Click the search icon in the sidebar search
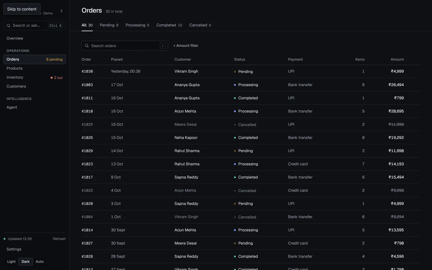The width and height of the screenshot is (432, 270). pos(9,25)
